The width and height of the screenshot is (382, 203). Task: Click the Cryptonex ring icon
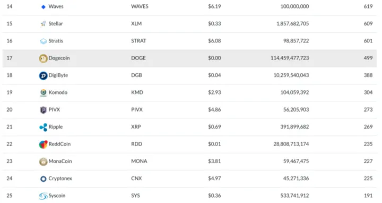pos(44,179)
